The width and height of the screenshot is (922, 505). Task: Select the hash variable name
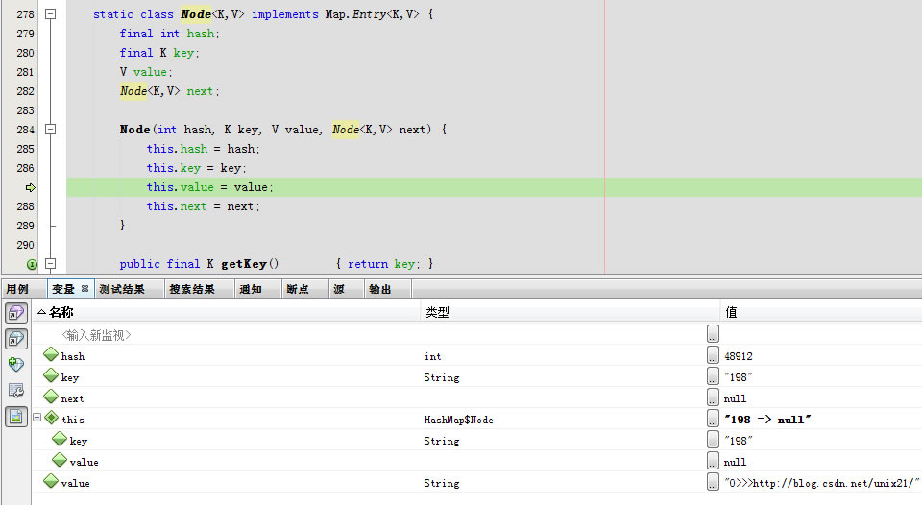pos(73,357)
